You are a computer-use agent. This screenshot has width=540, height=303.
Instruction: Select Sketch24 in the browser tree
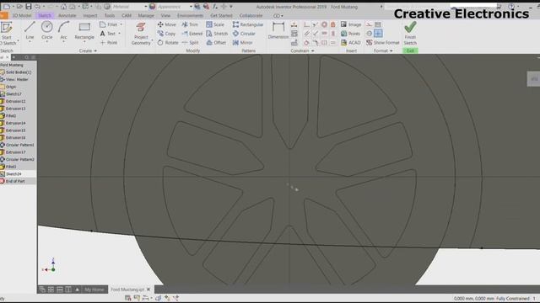tap(13, 174)
